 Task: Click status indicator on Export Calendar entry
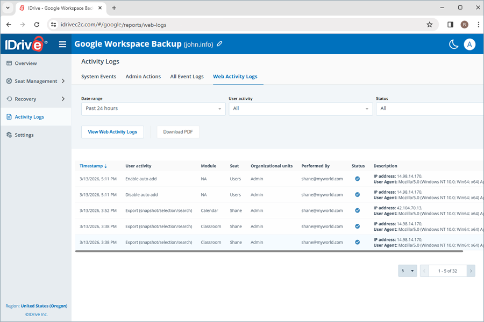point(357,210)
